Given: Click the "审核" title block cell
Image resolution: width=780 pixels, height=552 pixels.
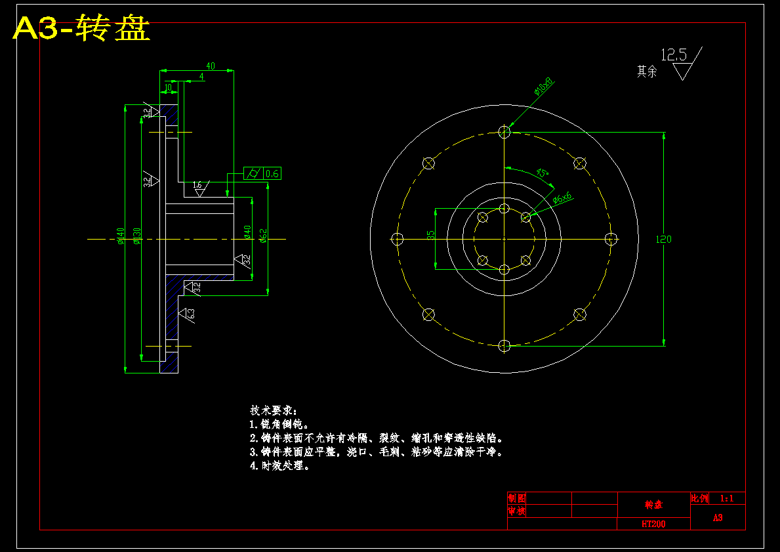Looking at the screenshot, I should pos(517,511).
